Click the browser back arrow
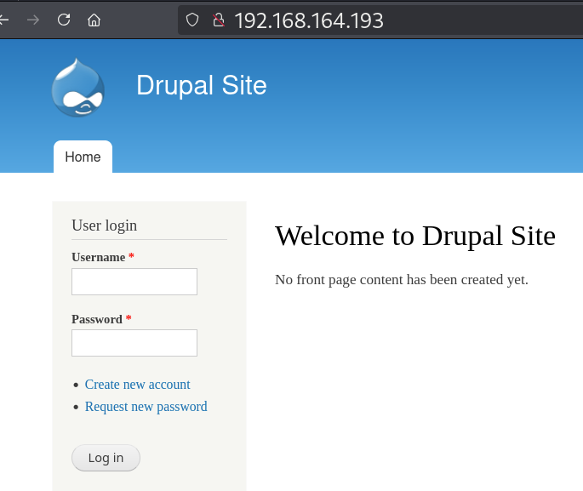583x491 pixels. pyautogui.click(x=4, y=20)
